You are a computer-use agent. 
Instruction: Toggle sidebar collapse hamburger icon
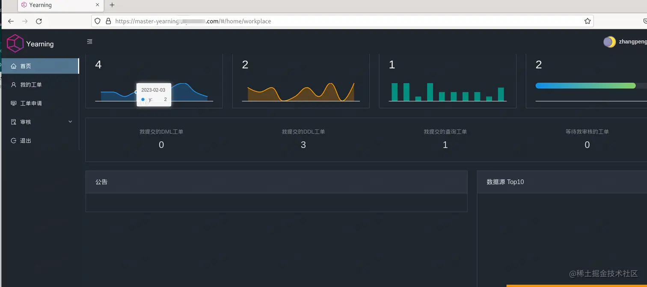click(90, 41)
